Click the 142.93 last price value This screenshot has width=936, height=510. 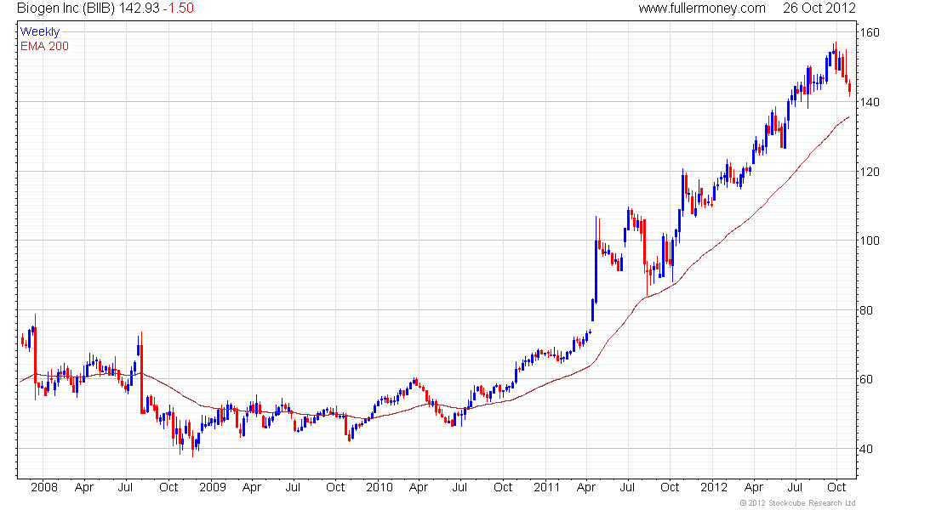click(139, 8)
